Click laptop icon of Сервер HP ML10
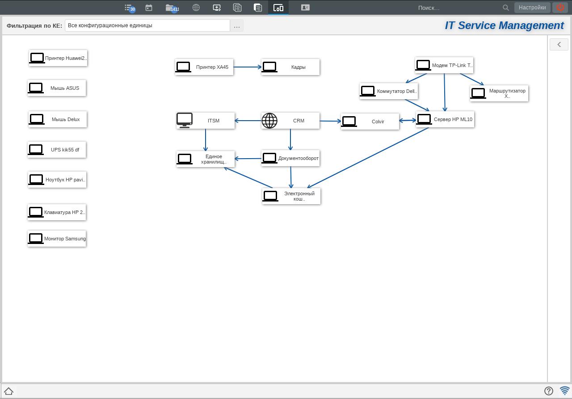Screen dimensions: 572x399 (x=424, y=119)
